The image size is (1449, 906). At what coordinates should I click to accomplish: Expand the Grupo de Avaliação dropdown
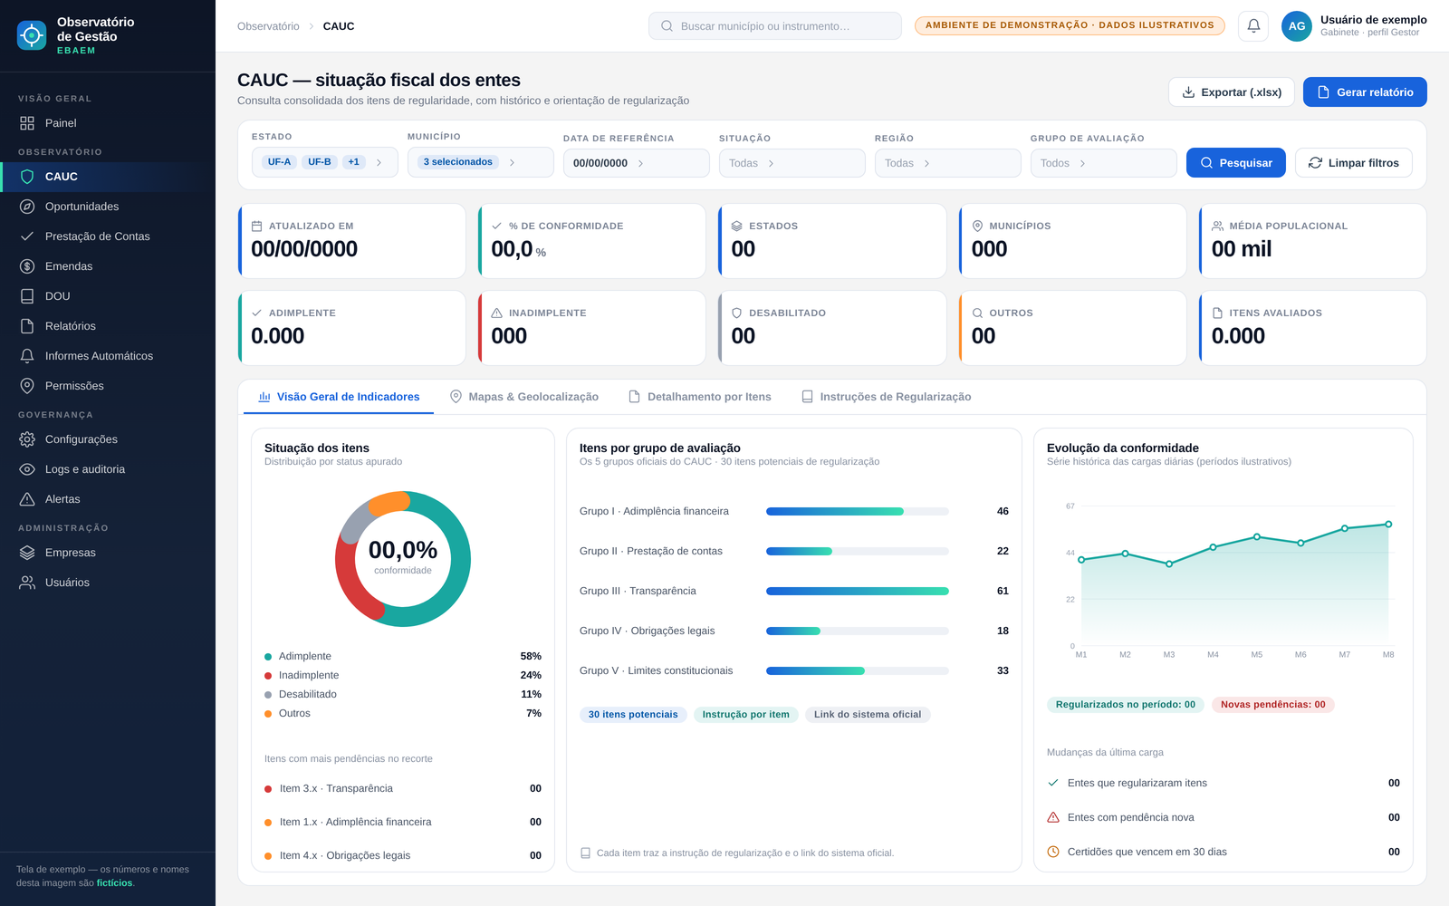tap(1104, 163)
